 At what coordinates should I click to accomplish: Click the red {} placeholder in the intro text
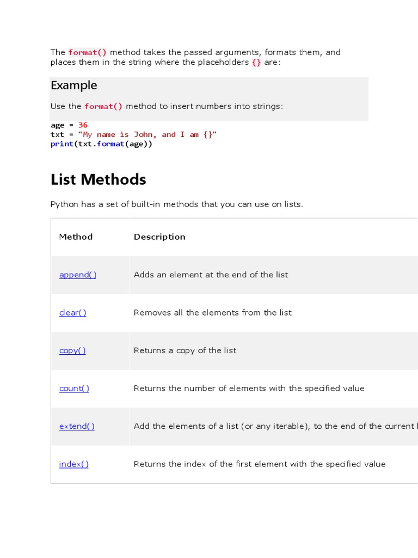256,63
